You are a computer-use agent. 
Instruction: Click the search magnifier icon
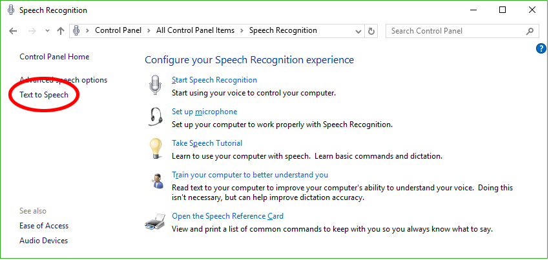[530, 31]
